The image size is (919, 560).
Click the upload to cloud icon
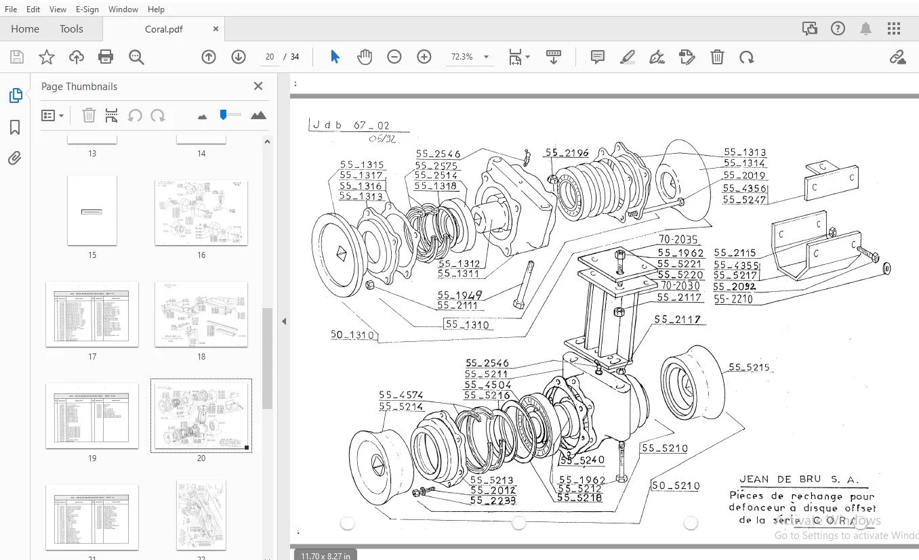pyautogui.click(x=77, y=57)
